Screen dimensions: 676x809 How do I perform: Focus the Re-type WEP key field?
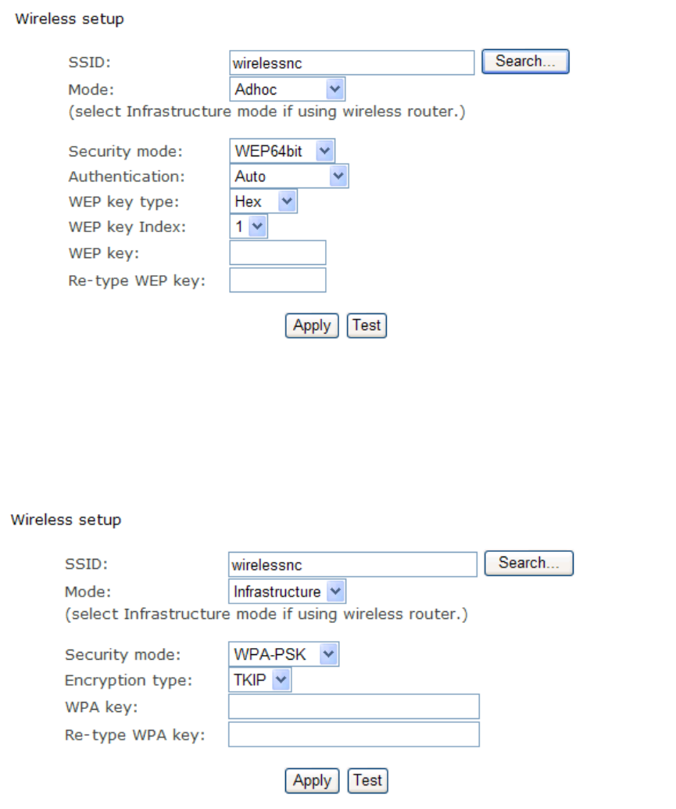277,280
